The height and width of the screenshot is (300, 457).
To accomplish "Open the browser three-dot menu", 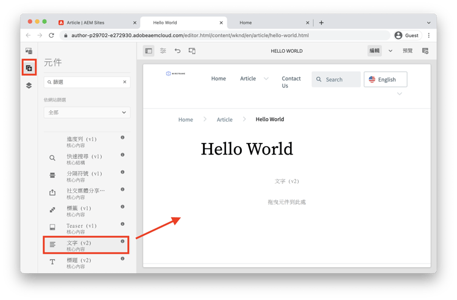I will (429, 35).
